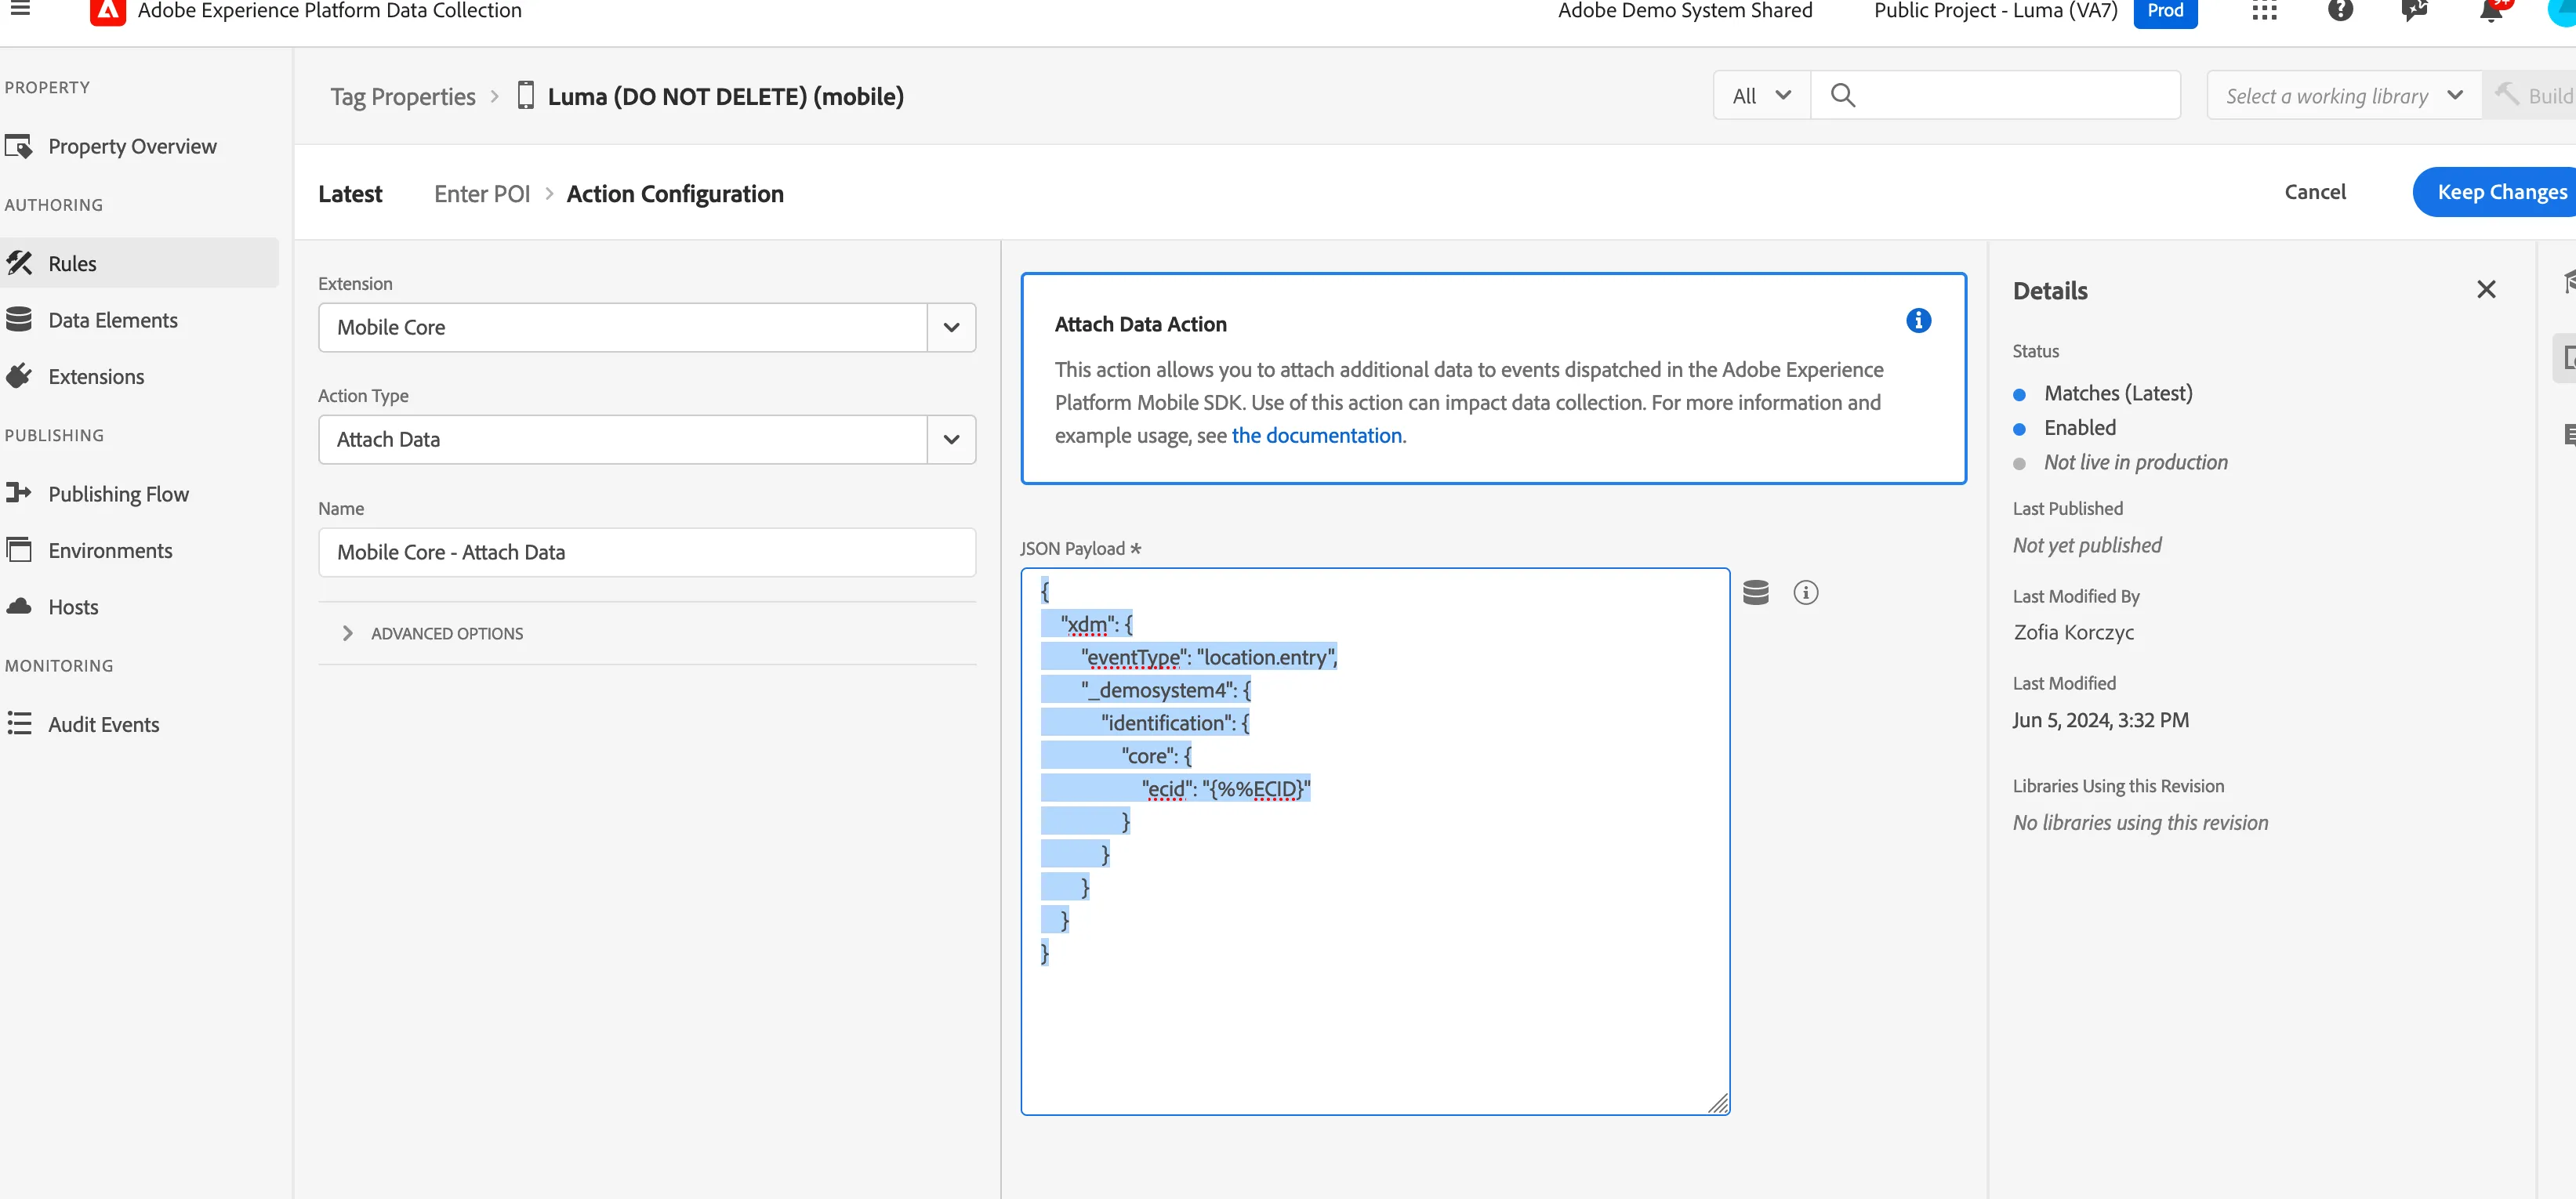2576x1199 pixels.
Task: Click the Enter POI breadcrumb
Action: [482, 194]
